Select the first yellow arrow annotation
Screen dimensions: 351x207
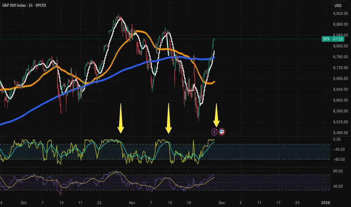click(121, 118)
